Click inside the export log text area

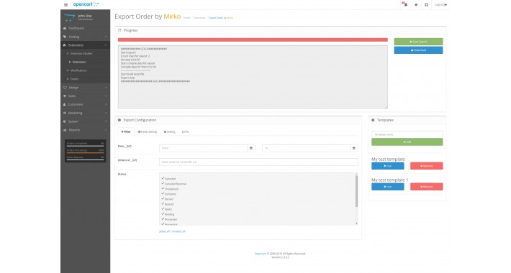click(x=253, y=77)
